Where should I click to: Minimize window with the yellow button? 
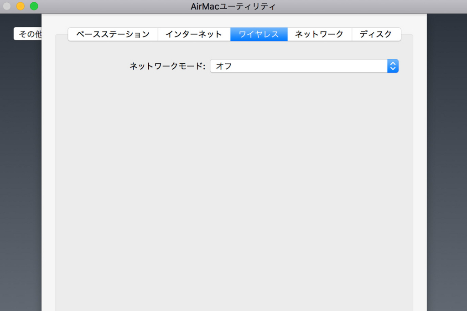pos(20,6)
